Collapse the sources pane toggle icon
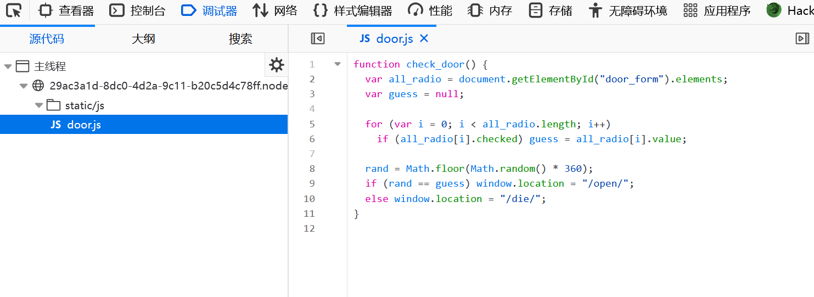 tap(317, 38)
